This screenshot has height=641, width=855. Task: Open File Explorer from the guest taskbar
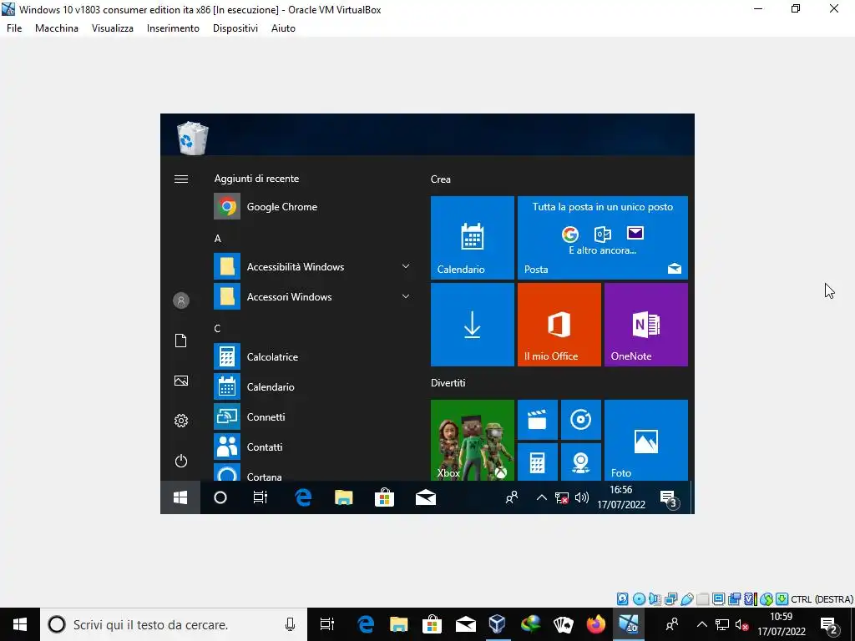[x=343, y=497]
